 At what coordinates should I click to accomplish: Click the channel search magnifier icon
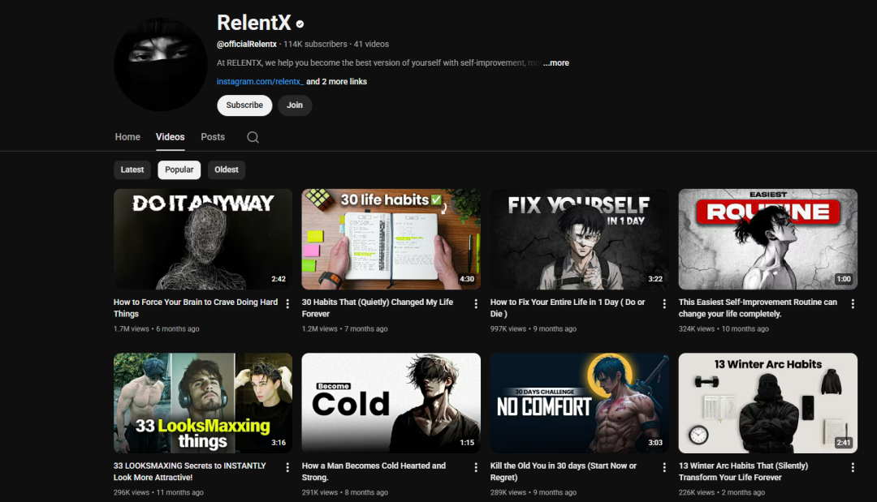[x=253, y=137]
